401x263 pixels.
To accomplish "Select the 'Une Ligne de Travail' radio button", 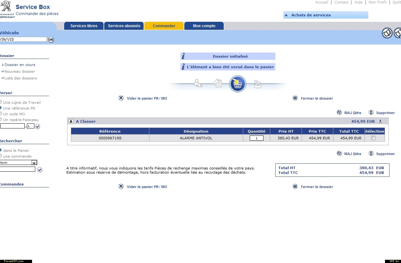I will point(1,103).
